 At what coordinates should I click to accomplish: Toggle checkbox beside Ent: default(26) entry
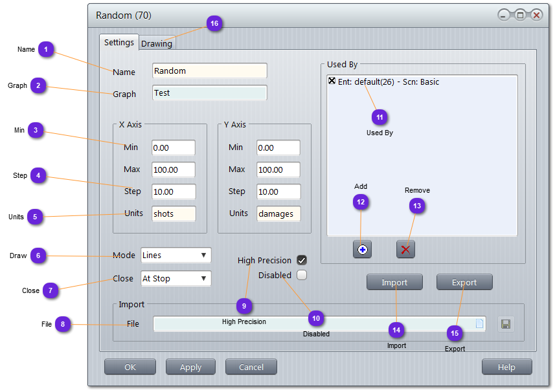(332, 82)
